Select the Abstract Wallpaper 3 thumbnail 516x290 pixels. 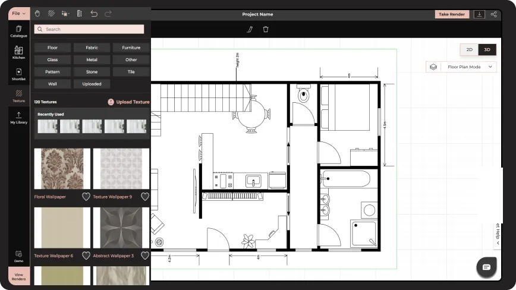click(x=121, y=228)
